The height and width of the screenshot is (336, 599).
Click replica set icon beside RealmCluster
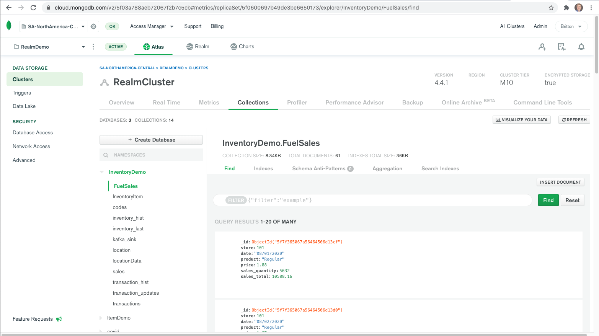[x=104, y=82]
